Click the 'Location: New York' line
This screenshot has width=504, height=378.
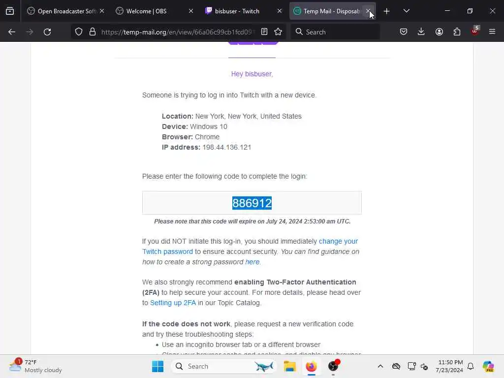232,116
